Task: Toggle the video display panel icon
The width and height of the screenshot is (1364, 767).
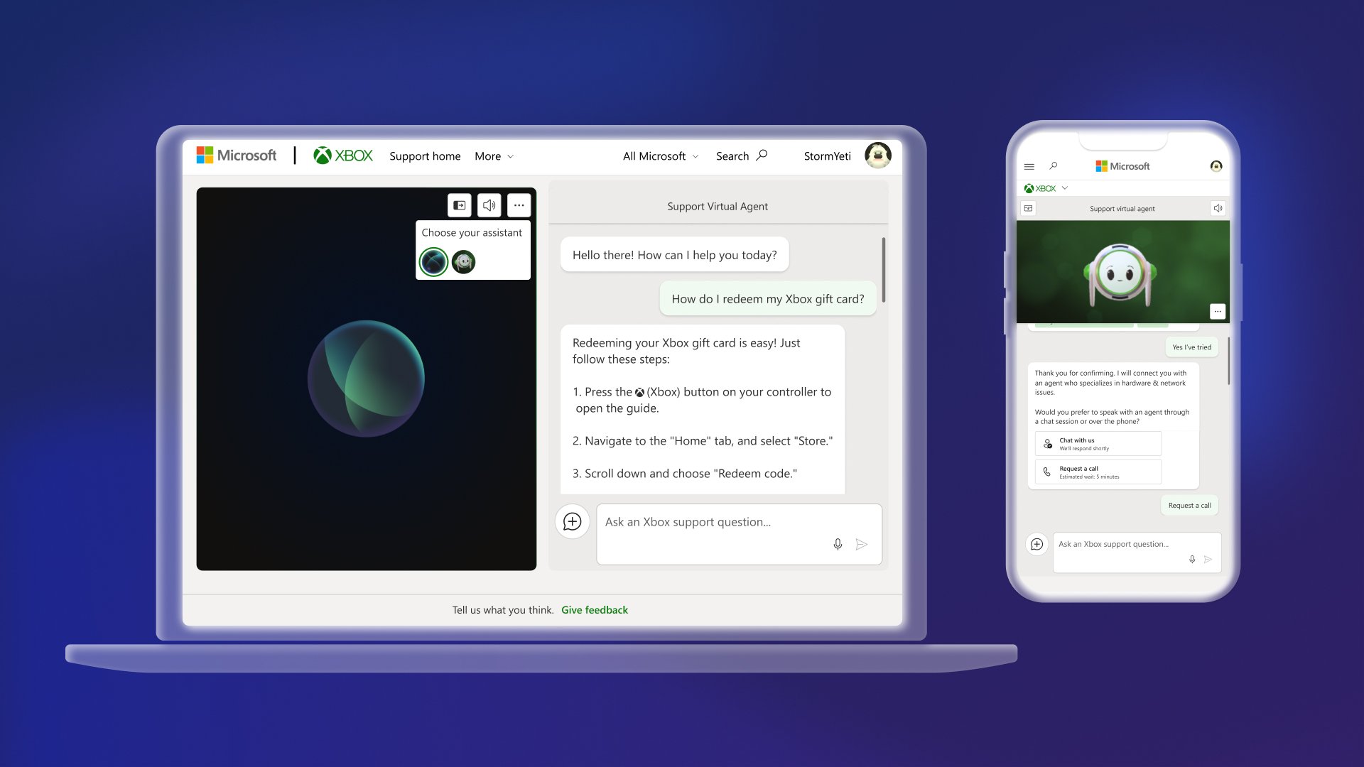Action: [x=460, y=205]
